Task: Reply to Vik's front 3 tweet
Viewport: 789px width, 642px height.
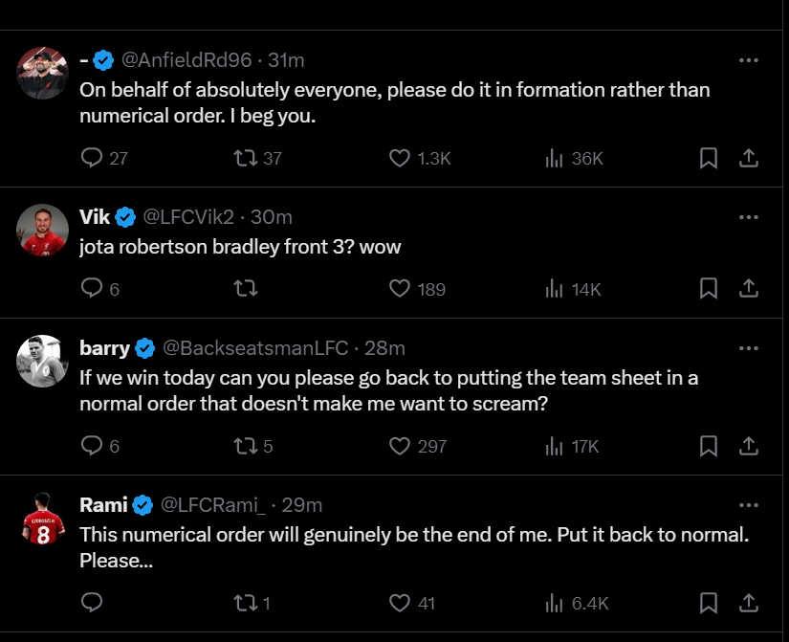Action: click(93, 288)
